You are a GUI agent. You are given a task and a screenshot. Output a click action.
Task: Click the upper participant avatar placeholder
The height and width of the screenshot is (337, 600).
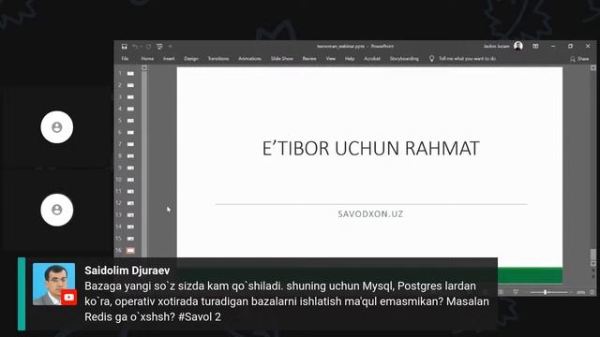click(x=57, y=127)
